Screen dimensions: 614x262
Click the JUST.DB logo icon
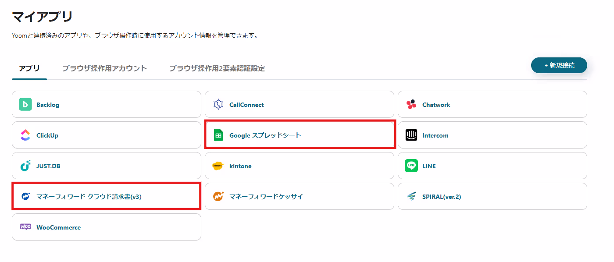click(25, 166)
